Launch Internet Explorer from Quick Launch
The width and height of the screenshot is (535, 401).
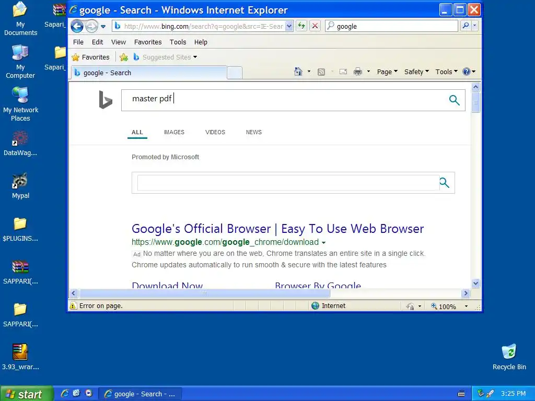coord(64,393)
